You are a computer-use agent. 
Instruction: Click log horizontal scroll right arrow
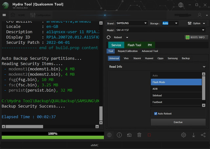click(97, 127)
